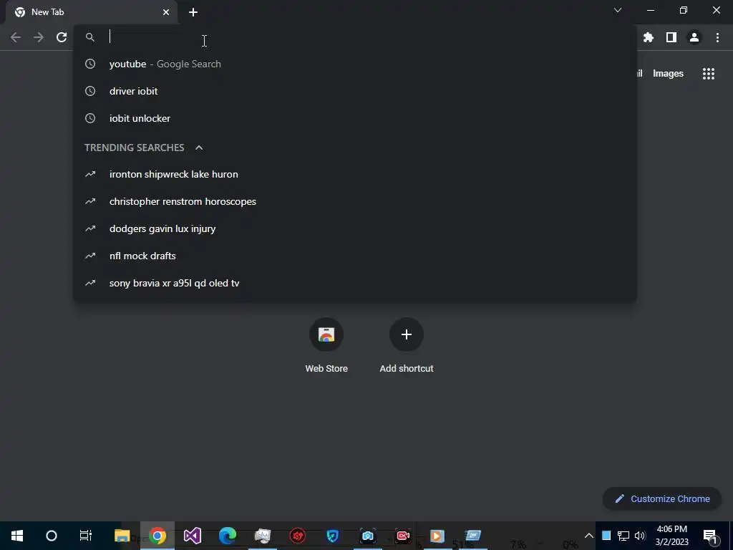
Task: Open Microsoft Edge from the taskbar
Action: pyautogui.click(x=228, y=536)
